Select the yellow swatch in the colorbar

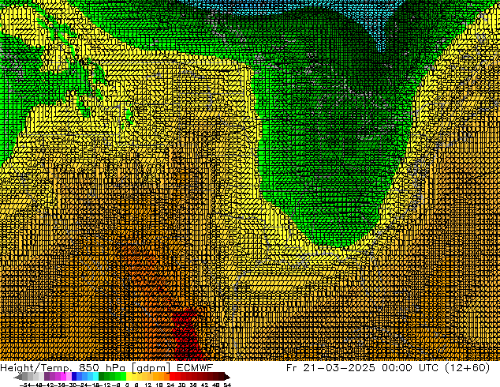[x=129, y=377]
